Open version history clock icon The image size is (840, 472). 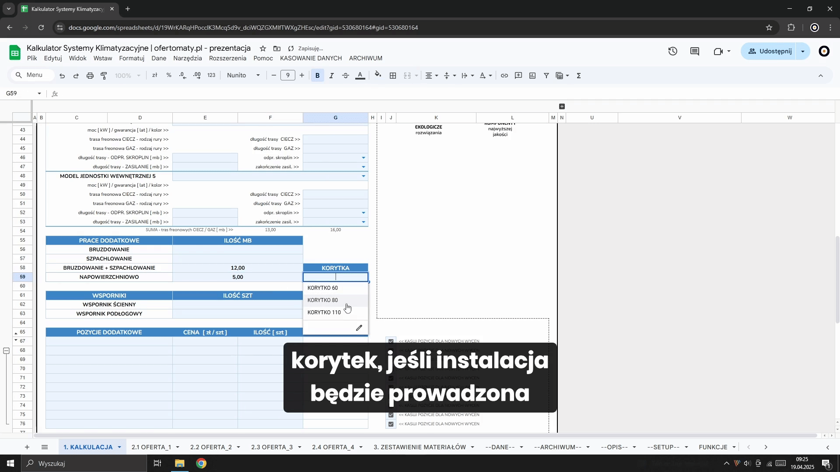click(673, 52)
